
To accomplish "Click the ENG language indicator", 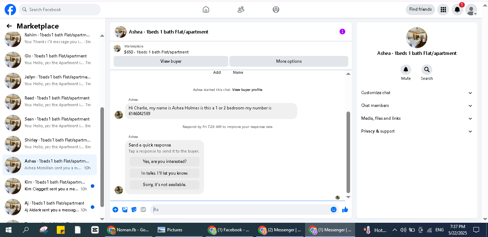I will (439, 230).
